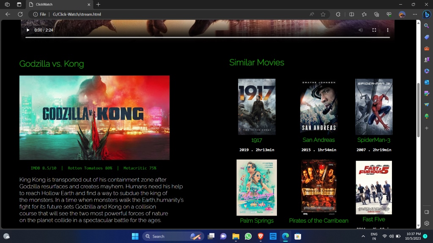Click the taskbar Search box

tap(173, 236)
